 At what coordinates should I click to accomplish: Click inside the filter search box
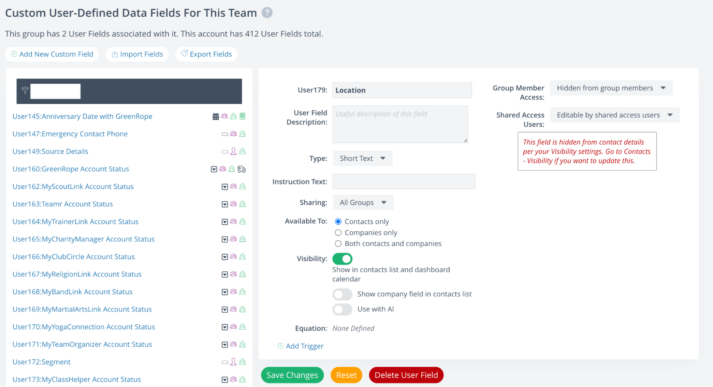55,91
